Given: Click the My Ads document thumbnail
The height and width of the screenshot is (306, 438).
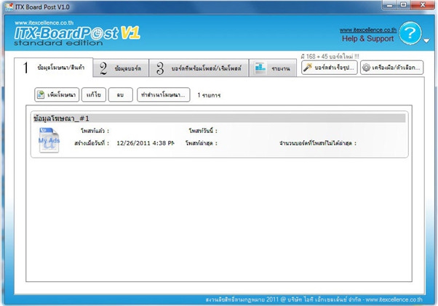Looking at the screenshot, I should coord(49,140).
